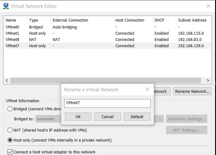Expand the Bridged to dropdown arrow
216x155 pixels.
coord(160,119)
